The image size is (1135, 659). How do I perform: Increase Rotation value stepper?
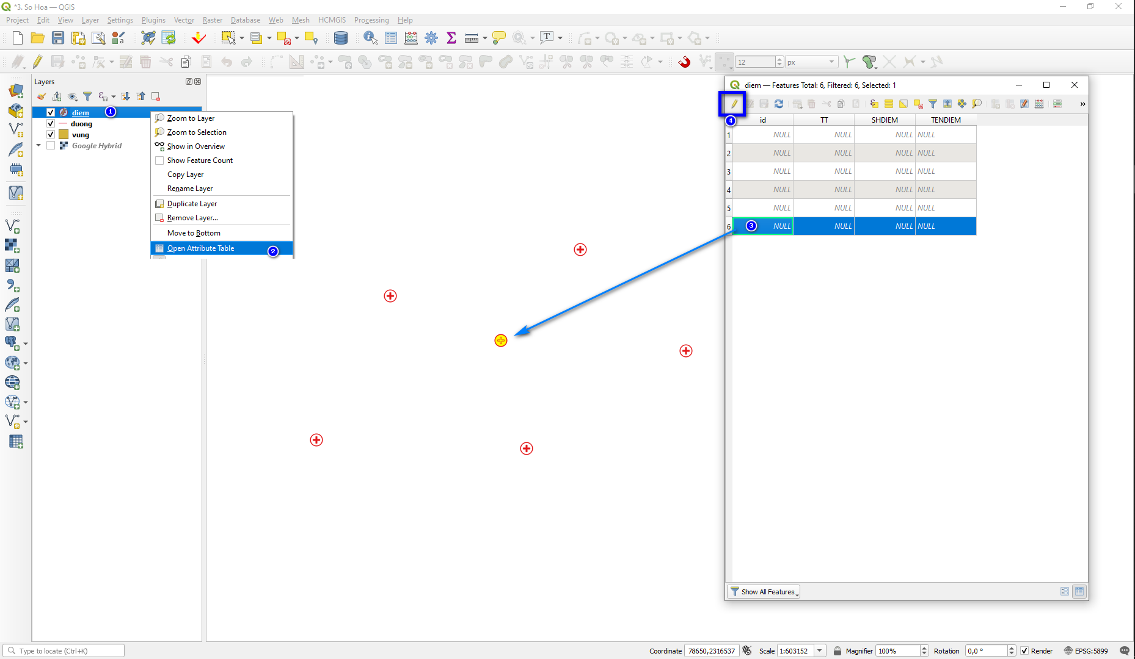click(x=1012, y=649)
